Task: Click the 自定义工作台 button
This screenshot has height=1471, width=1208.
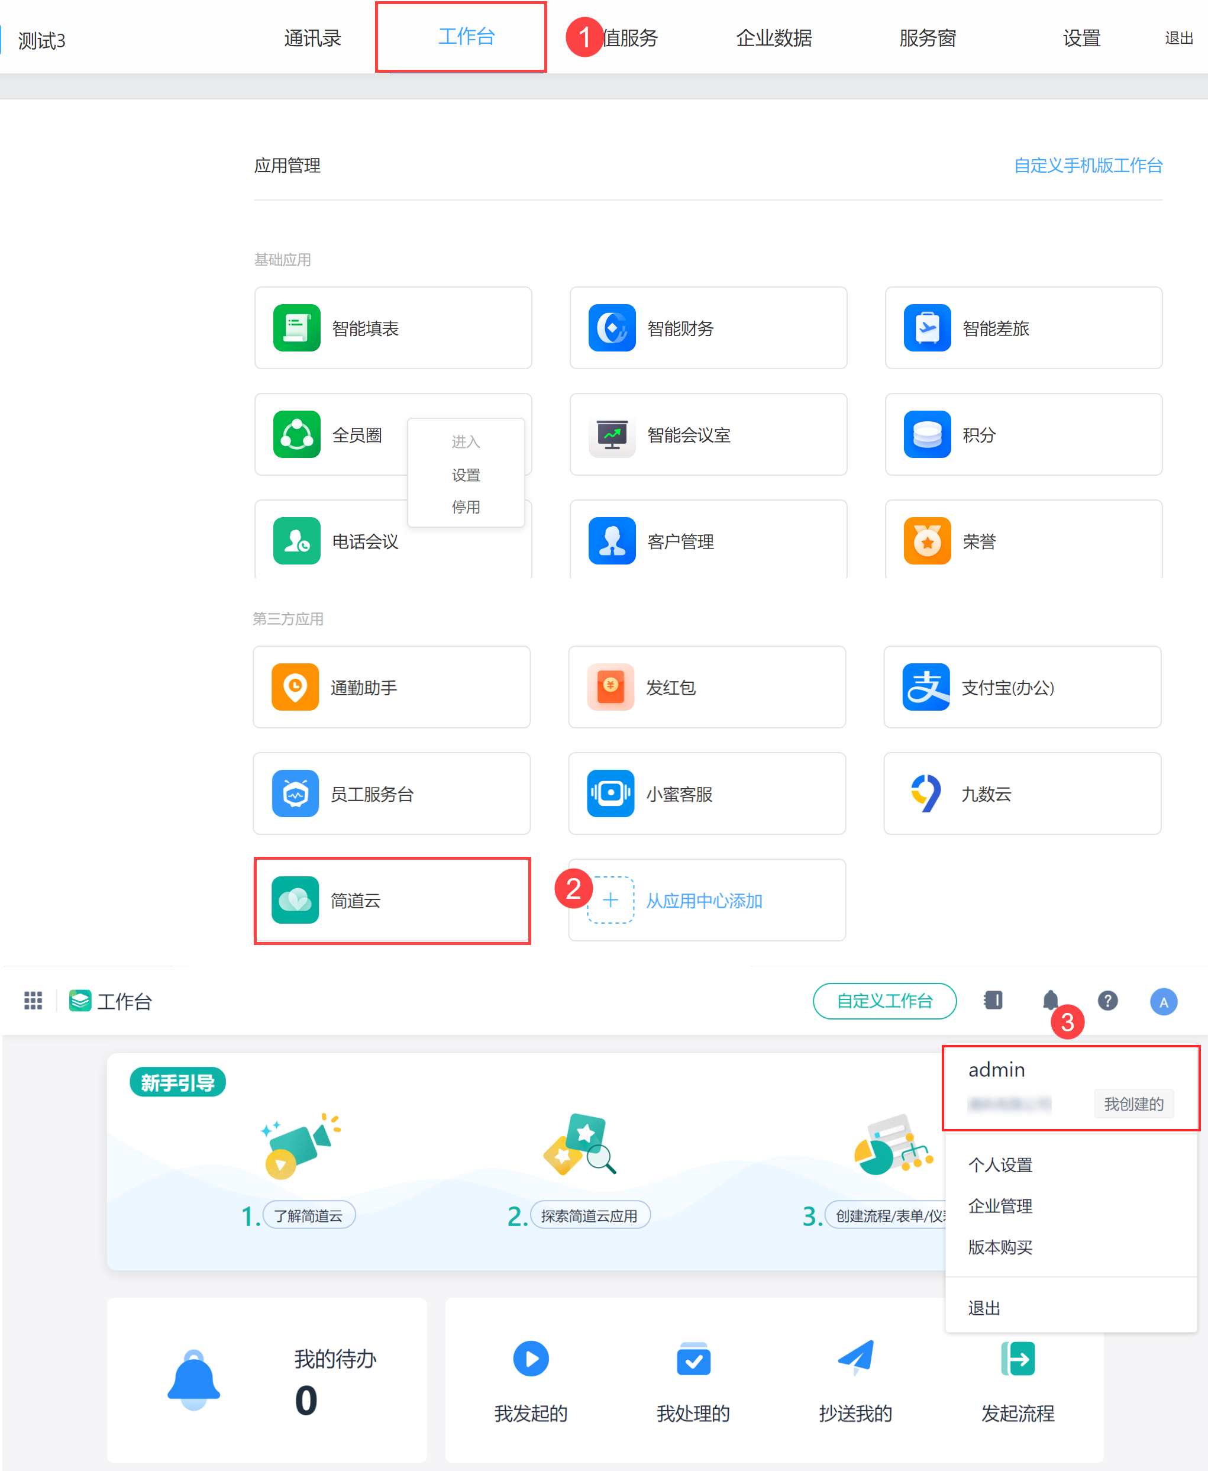Action: [884, 1001]
